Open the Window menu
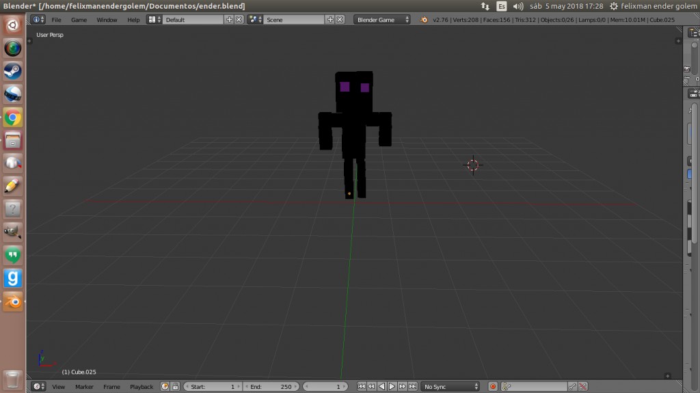The height and width of the screenshot is (393, 700). point(107,20)
